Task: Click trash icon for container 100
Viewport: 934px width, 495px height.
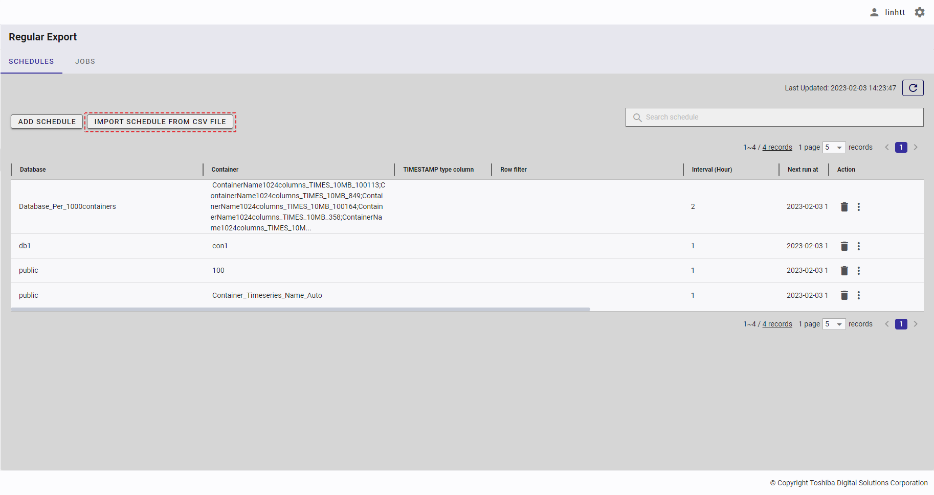Action: [844, 271]
